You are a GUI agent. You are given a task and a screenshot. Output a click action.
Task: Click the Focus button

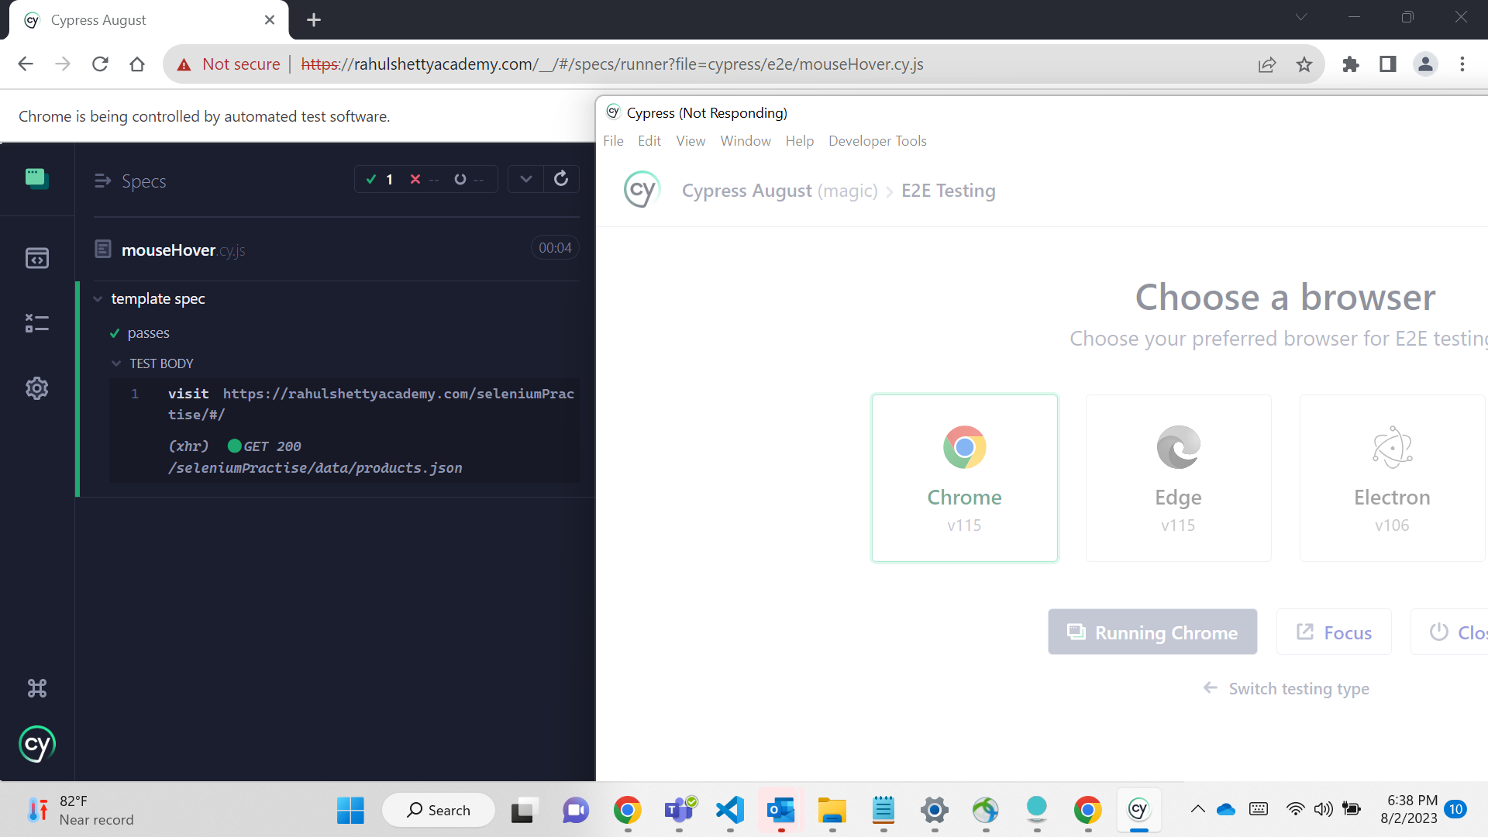click(1334, 632)
